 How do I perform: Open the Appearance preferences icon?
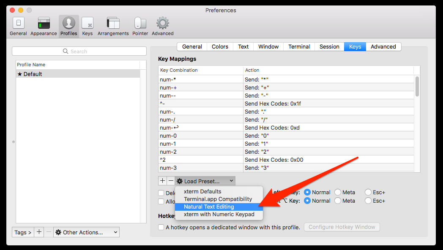[x=44, y=26]
